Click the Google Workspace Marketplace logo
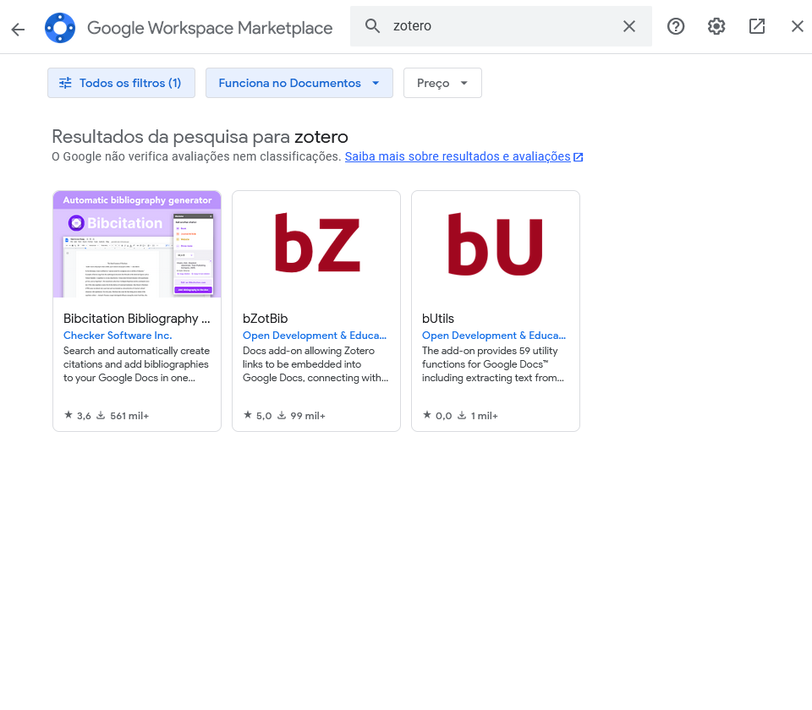812x710 pixels. click(60, 28)
